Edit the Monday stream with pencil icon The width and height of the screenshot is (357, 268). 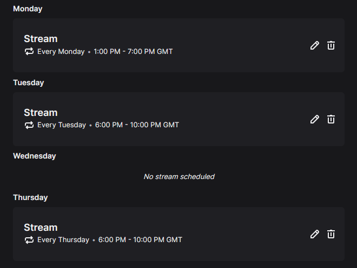click(315, 45)
